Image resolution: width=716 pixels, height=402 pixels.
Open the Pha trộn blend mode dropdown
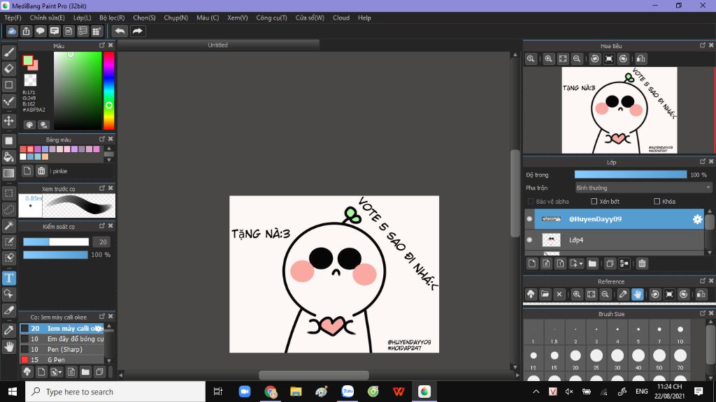(x=643, y=188)
